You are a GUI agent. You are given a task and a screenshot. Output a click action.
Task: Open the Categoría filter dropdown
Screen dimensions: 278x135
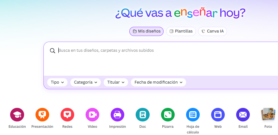(x=86, y=82)
